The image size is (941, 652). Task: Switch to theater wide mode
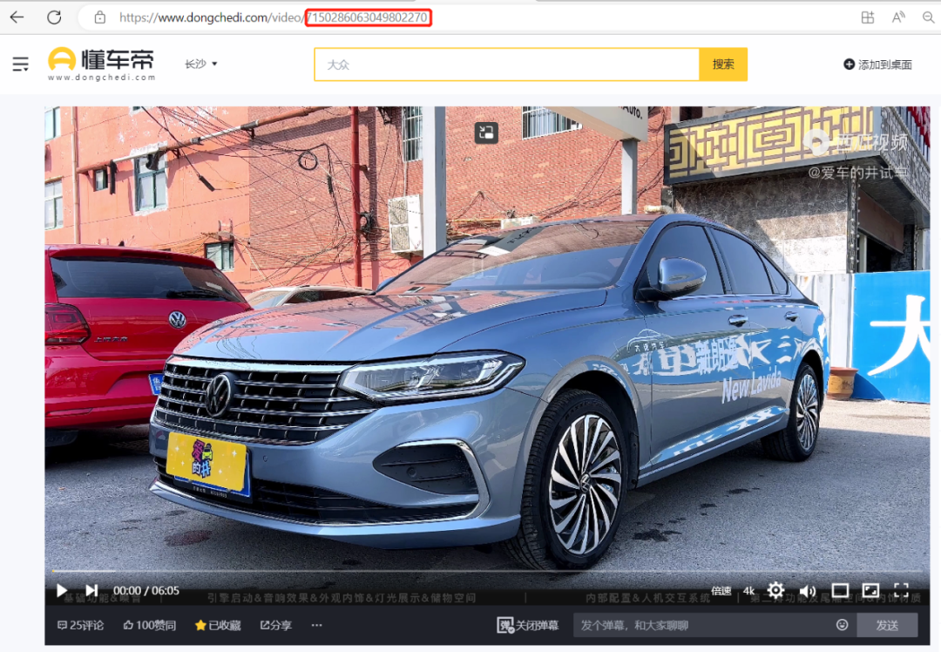pyautogui.click(x=840, y=591)
